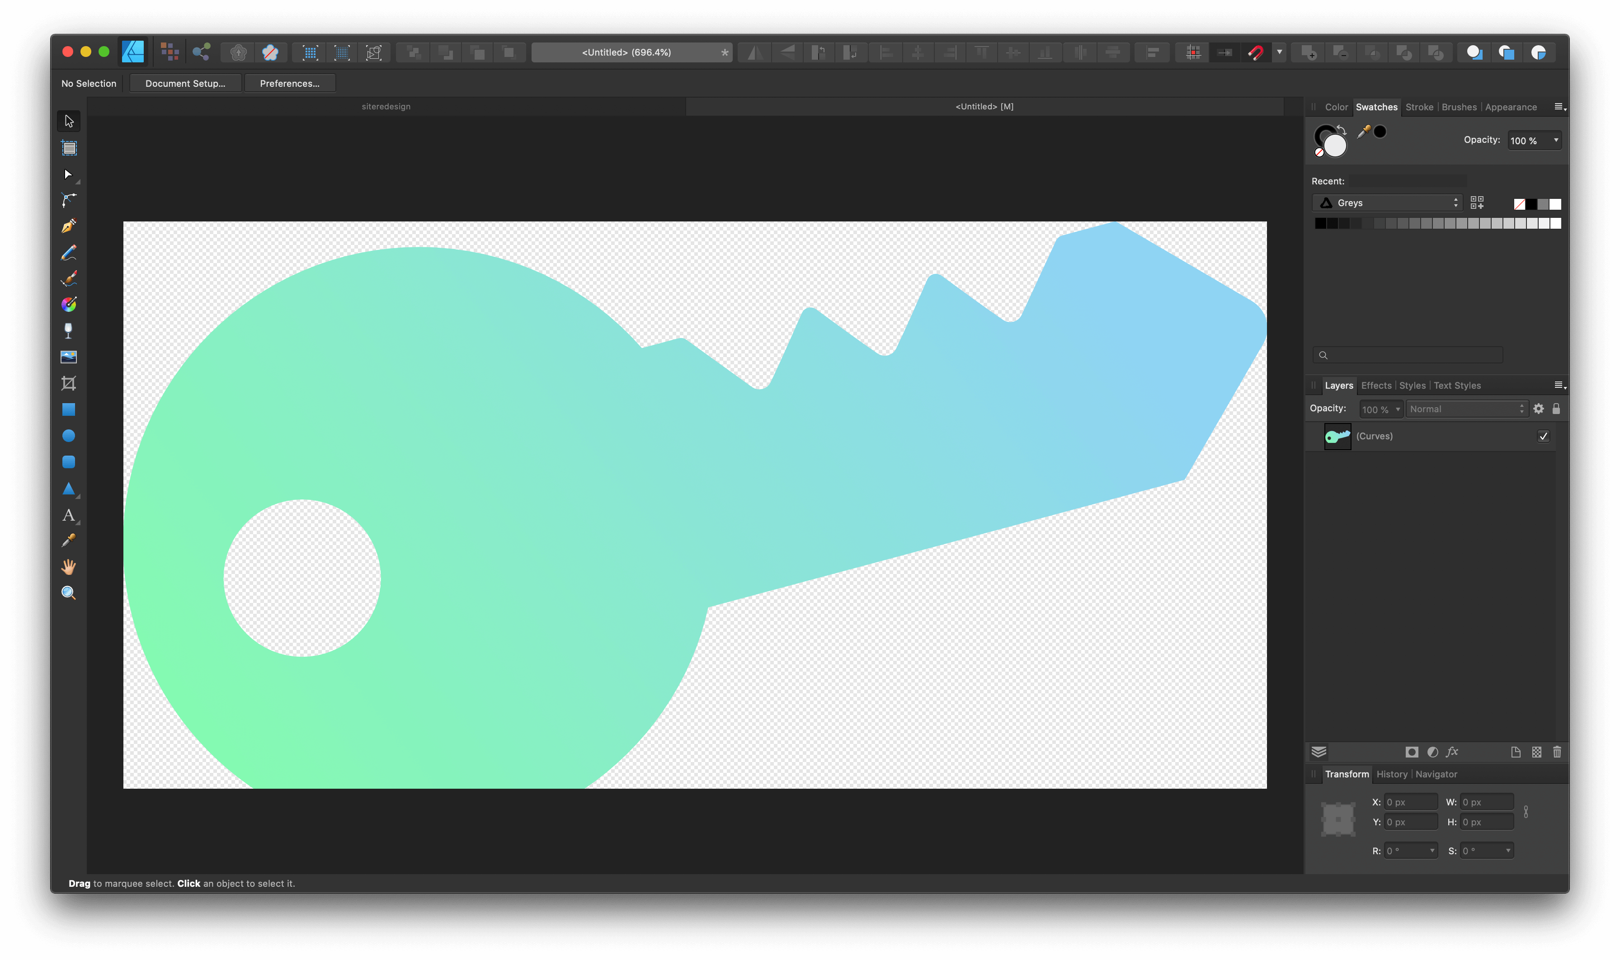
Task: Click the Document Setup button
Action: (x=185, y=84)
